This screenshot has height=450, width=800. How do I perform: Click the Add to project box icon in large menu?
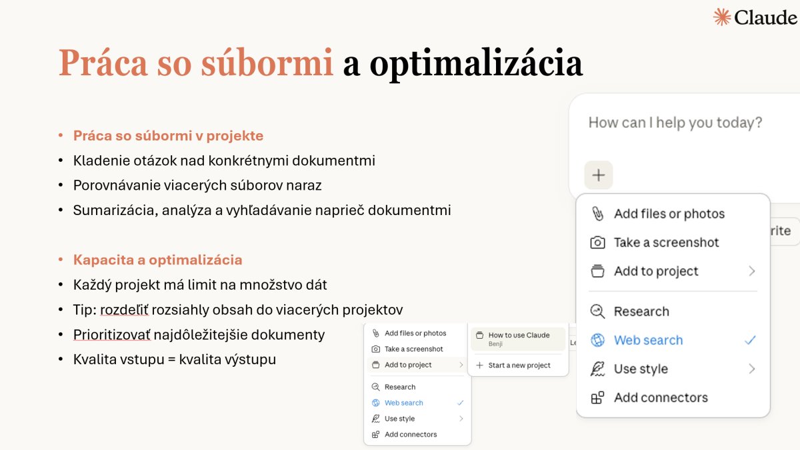point(598,271)
